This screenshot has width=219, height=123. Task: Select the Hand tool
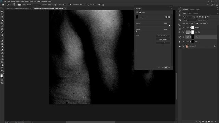coord(2,65)
